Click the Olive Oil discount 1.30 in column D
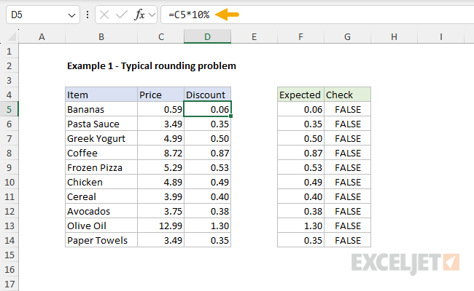 207,226
